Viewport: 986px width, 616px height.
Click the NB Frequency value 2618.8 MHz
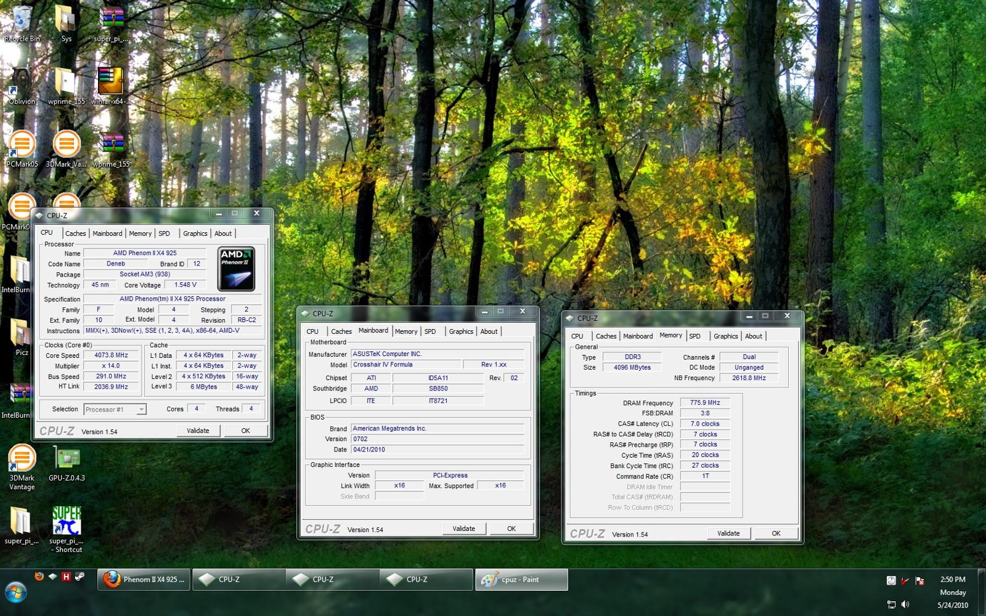point(749,378)
